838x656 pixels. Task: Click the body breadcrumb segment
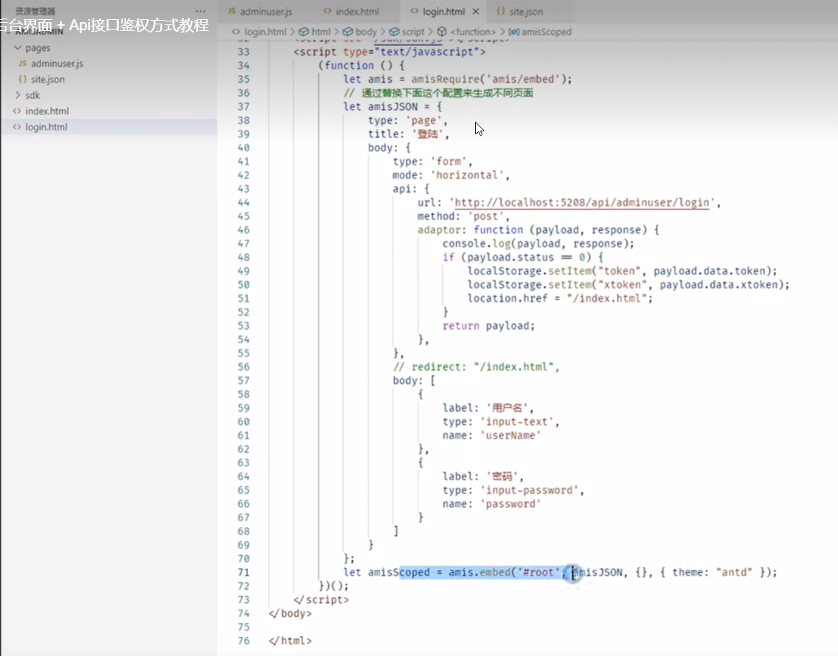366,32
